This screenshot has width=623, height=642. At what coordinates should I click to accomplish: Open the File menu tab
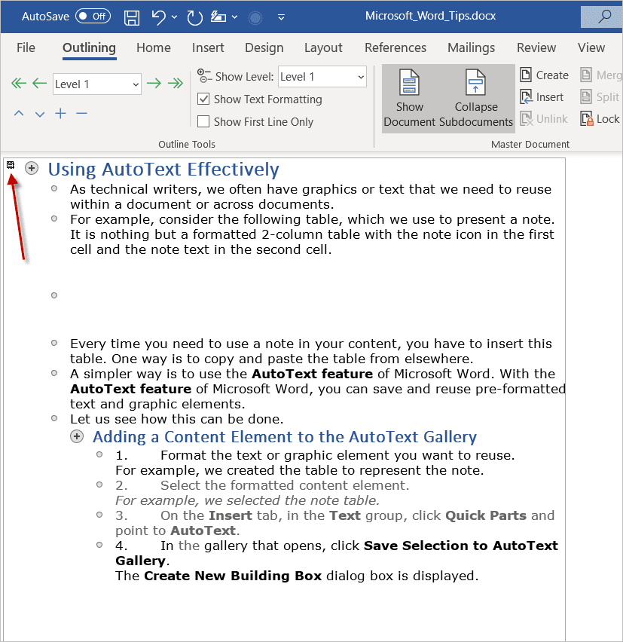coord(26,48)
